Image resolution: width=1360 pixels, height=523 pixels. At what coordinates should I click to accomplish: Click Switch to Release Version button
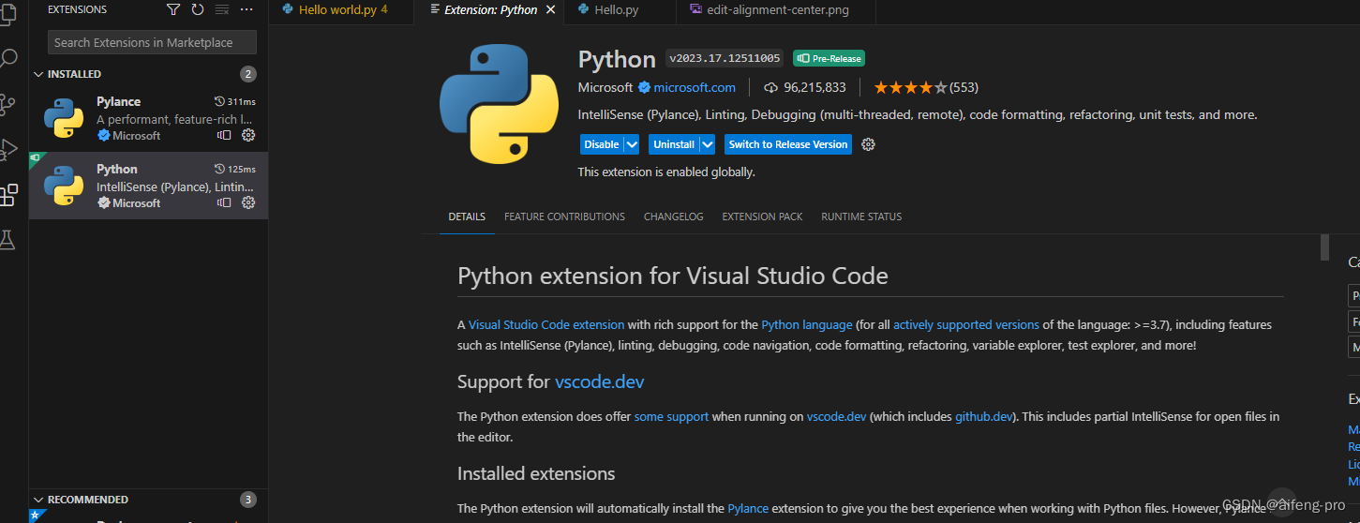point(788,144)
